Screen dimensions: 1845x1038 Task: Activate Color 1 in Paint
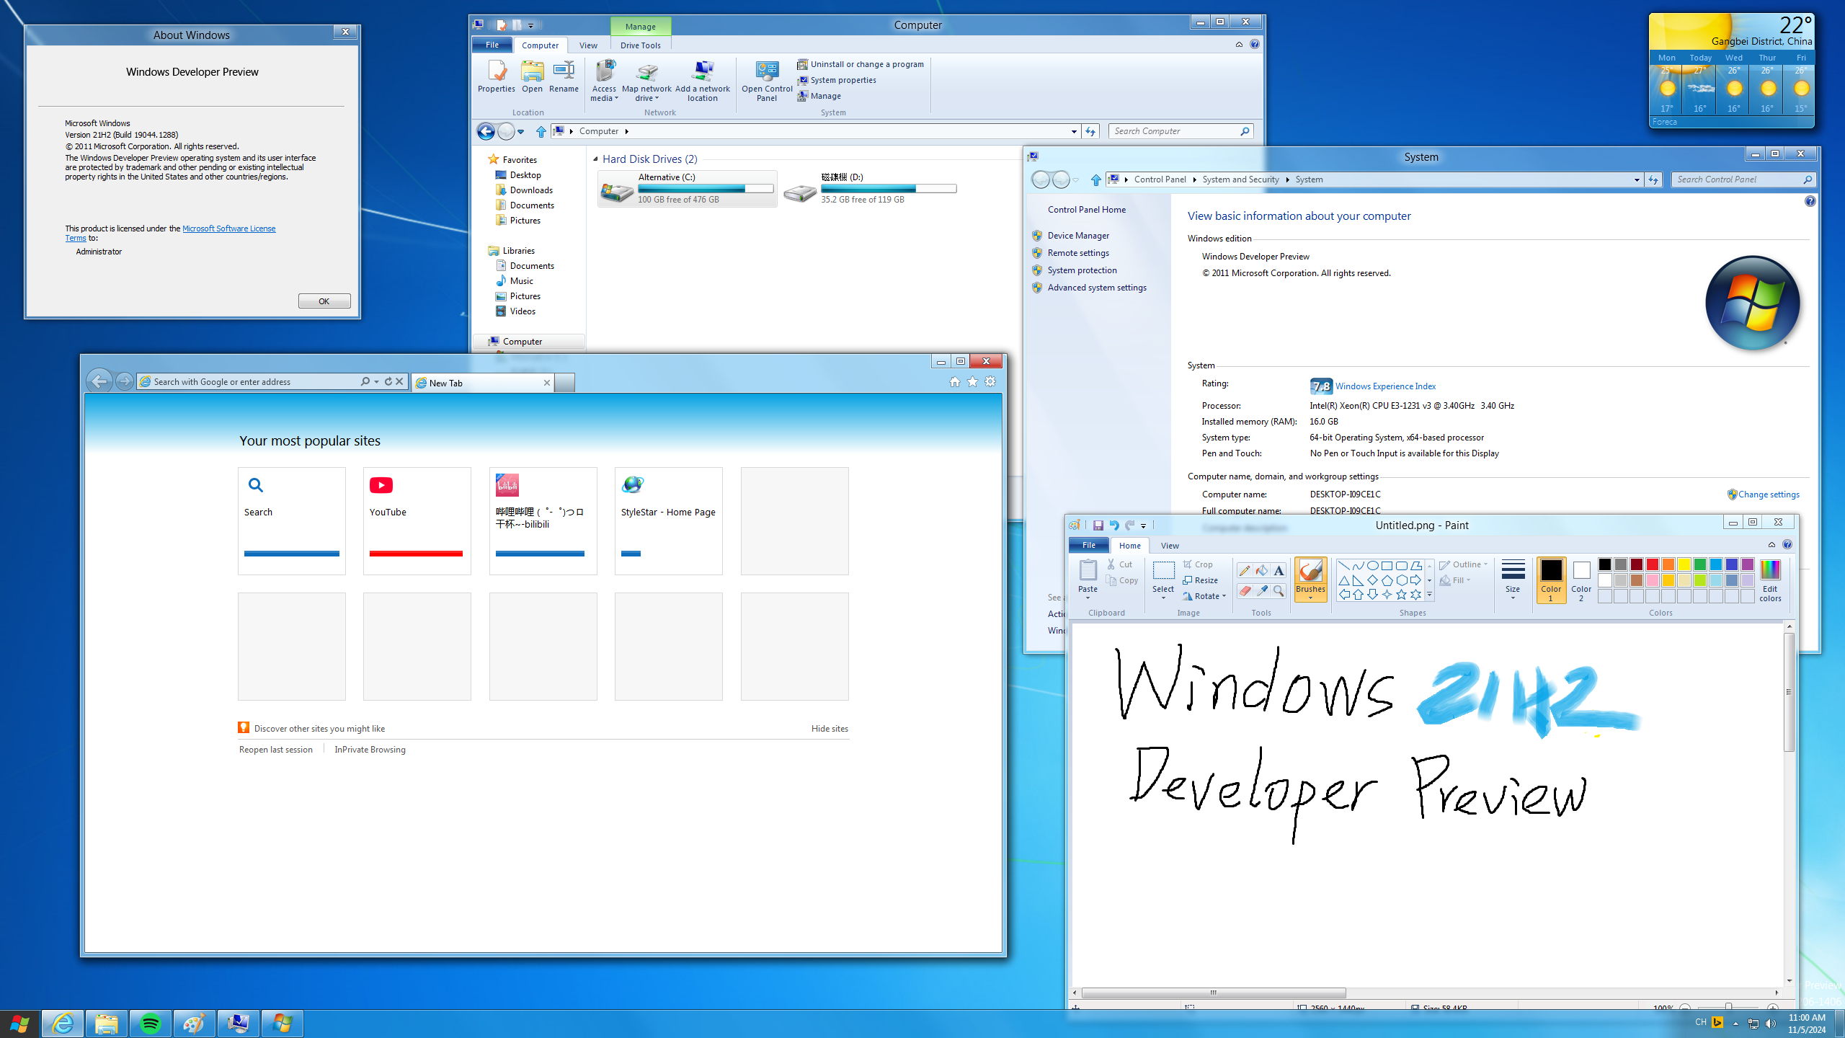(1551, 580)
